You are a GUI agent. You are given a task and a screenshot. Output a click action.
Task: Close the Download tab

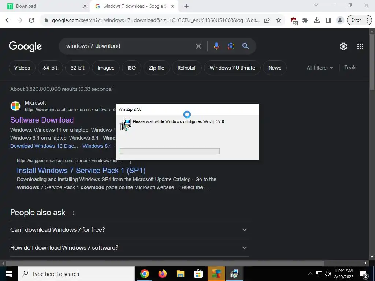click(x=85, y=6)
